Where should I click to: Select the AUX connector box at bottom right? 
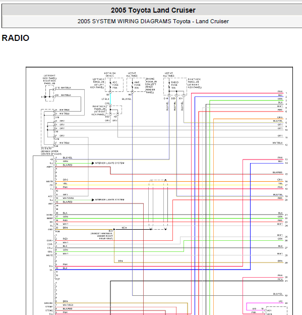coord(276,310)
